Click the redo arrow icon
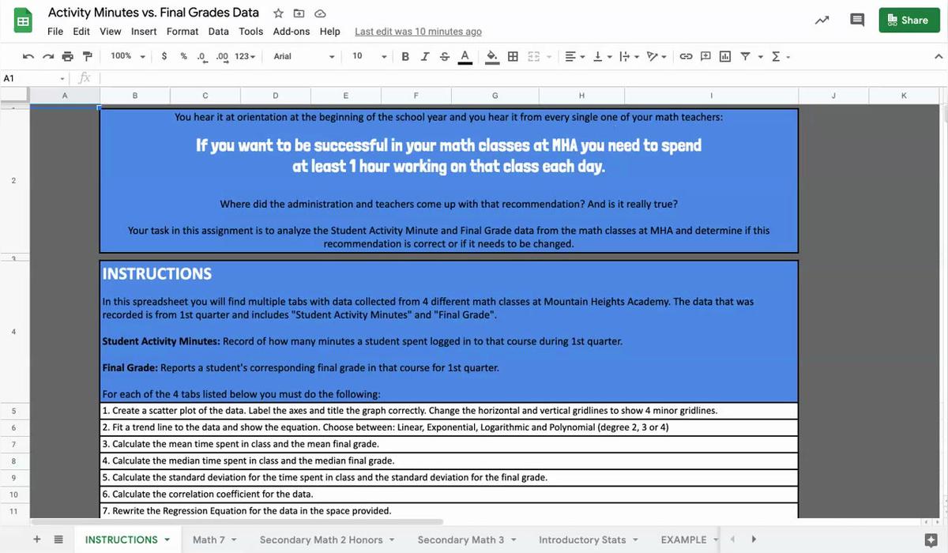 tap(47, 56)
